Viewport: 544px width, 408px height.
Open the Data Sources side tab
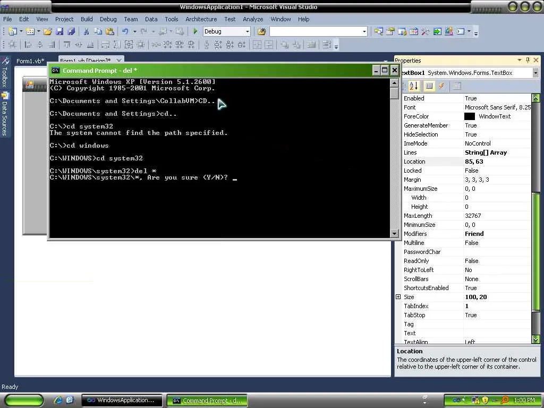pyautogui.click(x=5, y=114)
